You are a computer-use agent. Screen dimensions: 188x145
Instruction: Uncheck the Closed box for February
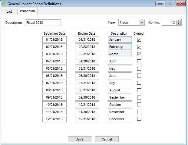click(x=139, y=47)
